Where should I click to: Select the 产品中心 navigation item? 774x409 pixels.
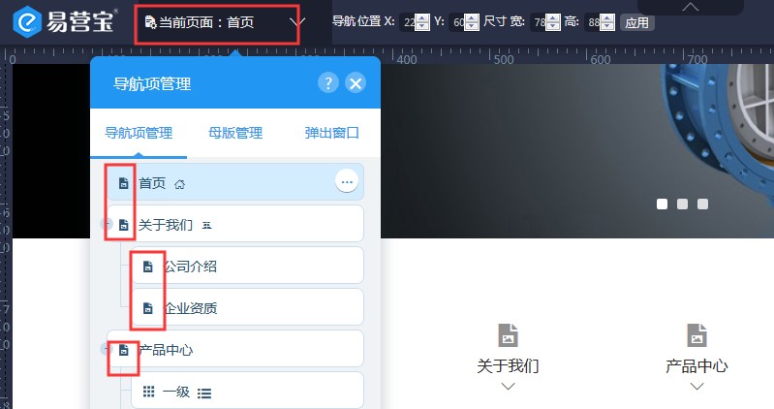point(235,349)
